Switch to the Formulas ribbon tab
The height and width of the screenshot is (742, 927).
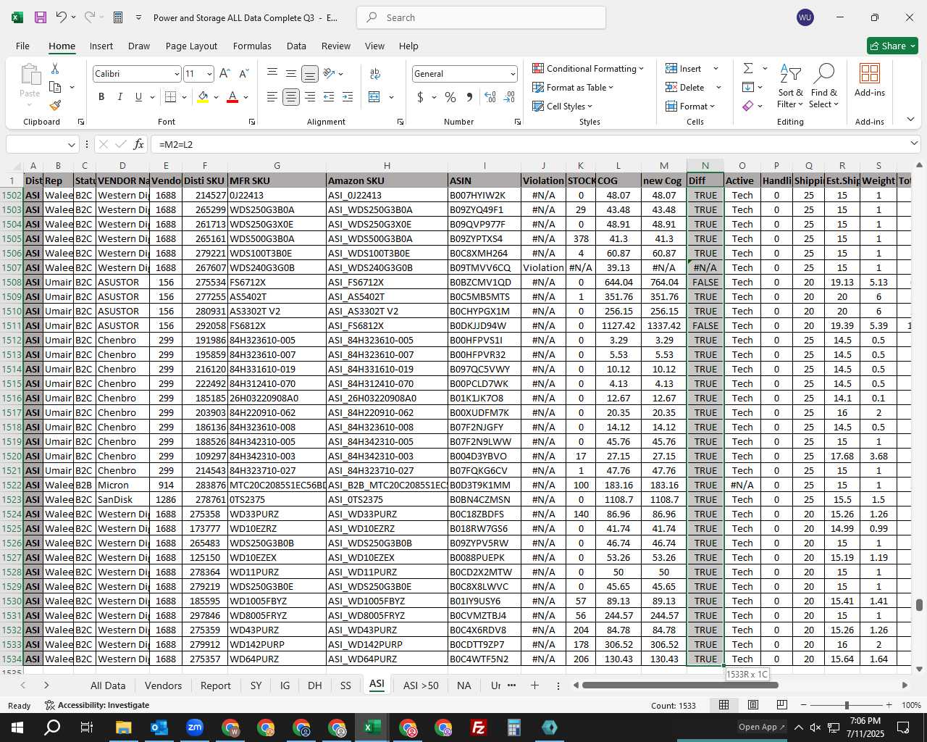[252, 46]
